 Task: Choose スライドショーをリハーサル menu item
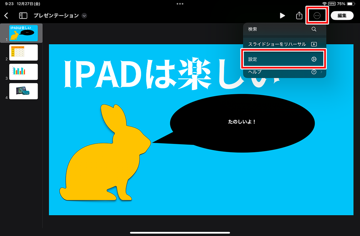click(x=284, y=44)
